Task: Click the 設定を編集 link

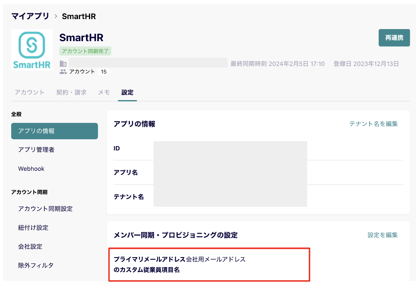Action: (382, 235)
